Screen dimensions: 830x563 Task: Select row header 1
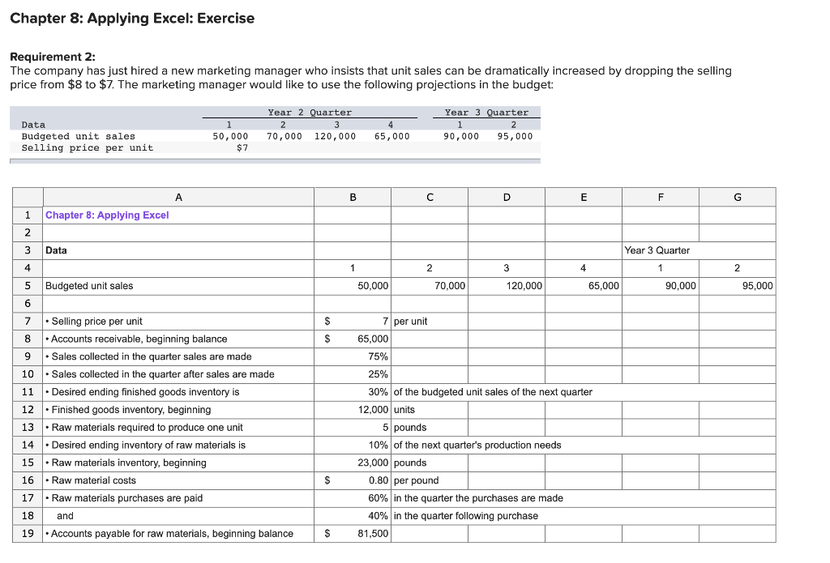[28, 215]
